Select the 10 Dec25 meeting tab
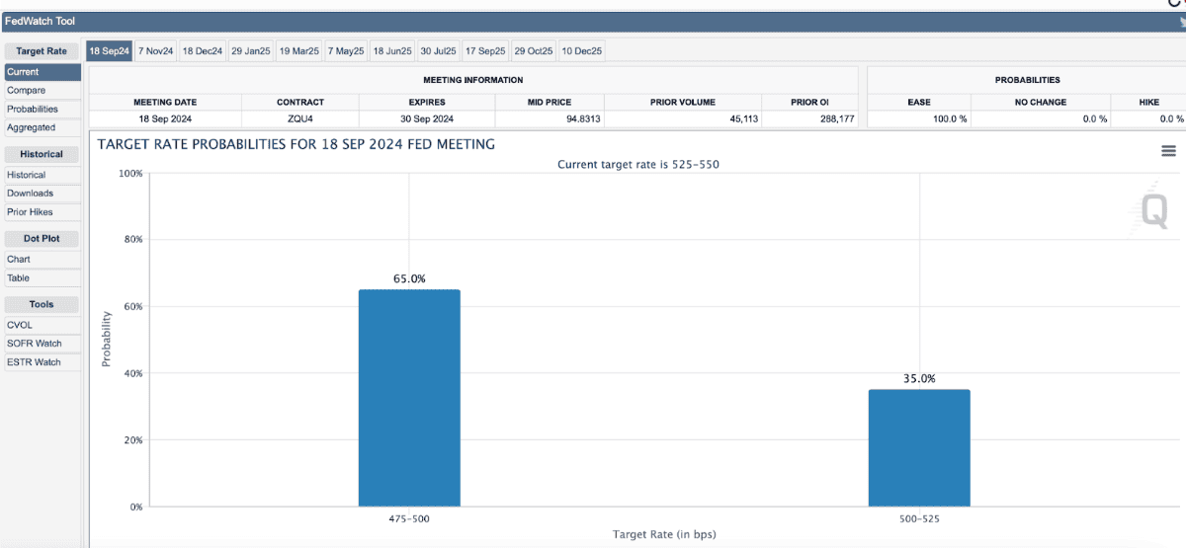Image resolution: width=1186 pixels, height=548 pixels. [x=582, y=50]
